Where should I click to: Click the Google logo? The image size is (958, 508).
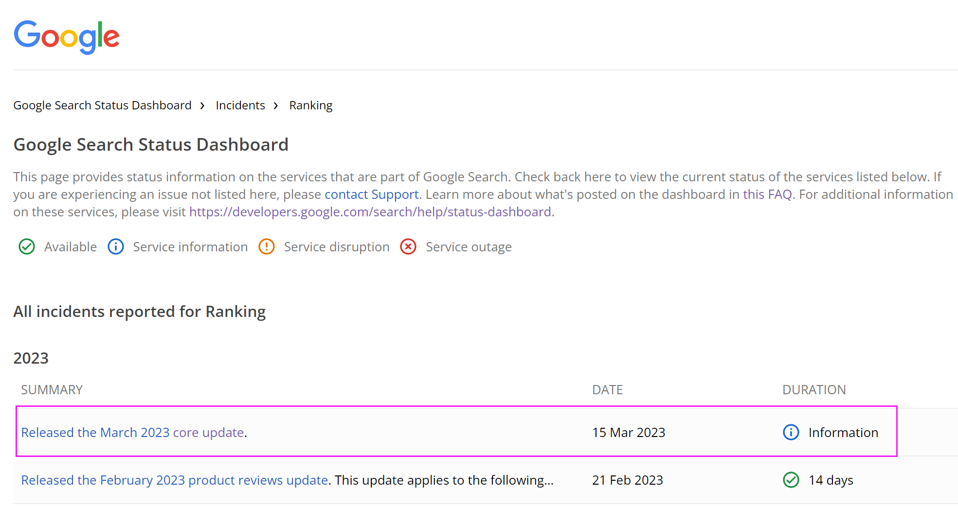pyautogui.click(x=67, y=36)
